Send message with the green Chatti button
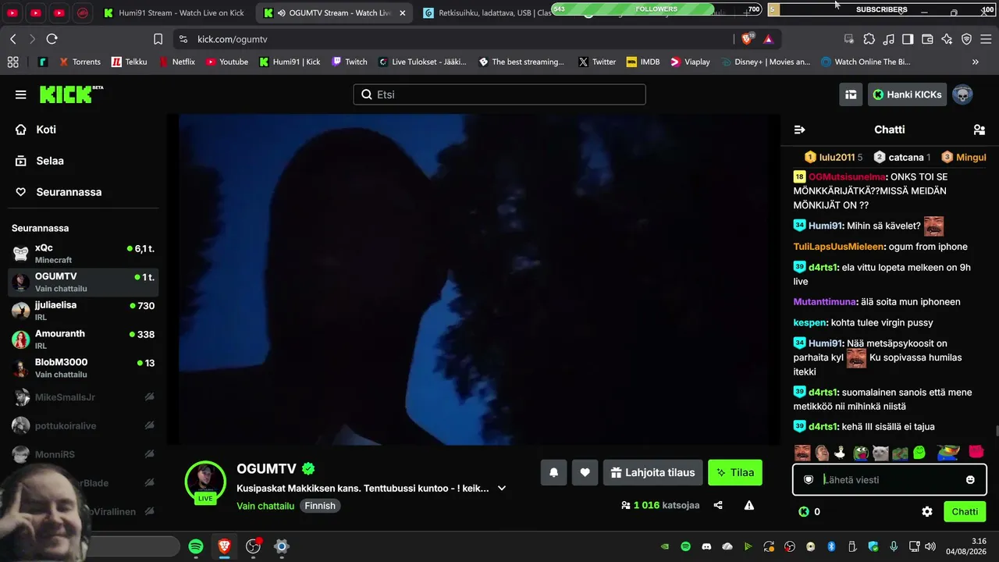This screenshot has height=562, width=999. tap(965, 511)
